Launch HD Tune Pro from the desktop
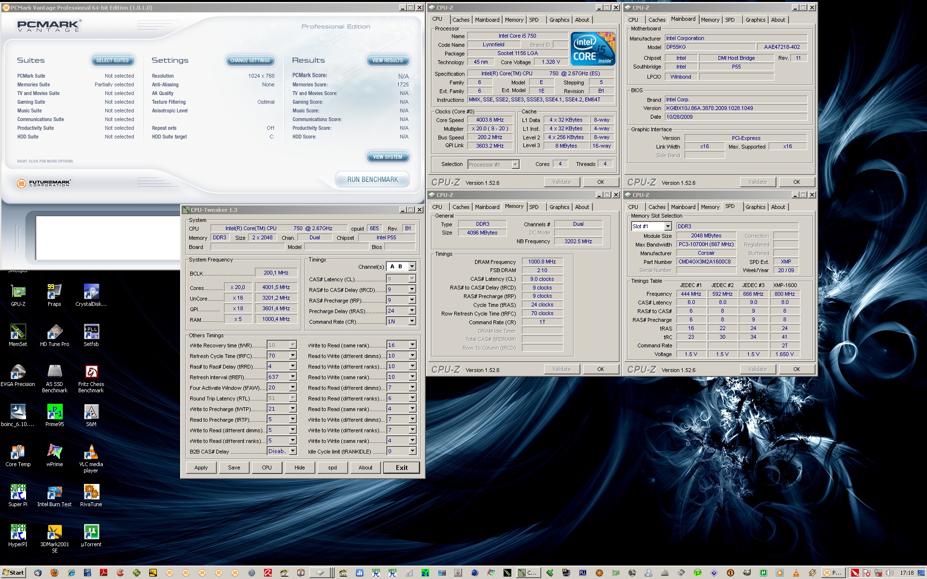This screenshot has height=579, width=927. point(54,332)
